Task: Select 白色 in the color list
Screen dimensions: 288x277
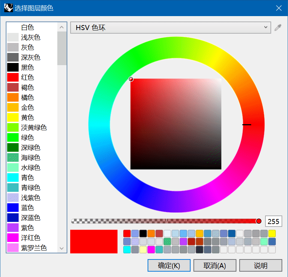Action: pos(32,27)
